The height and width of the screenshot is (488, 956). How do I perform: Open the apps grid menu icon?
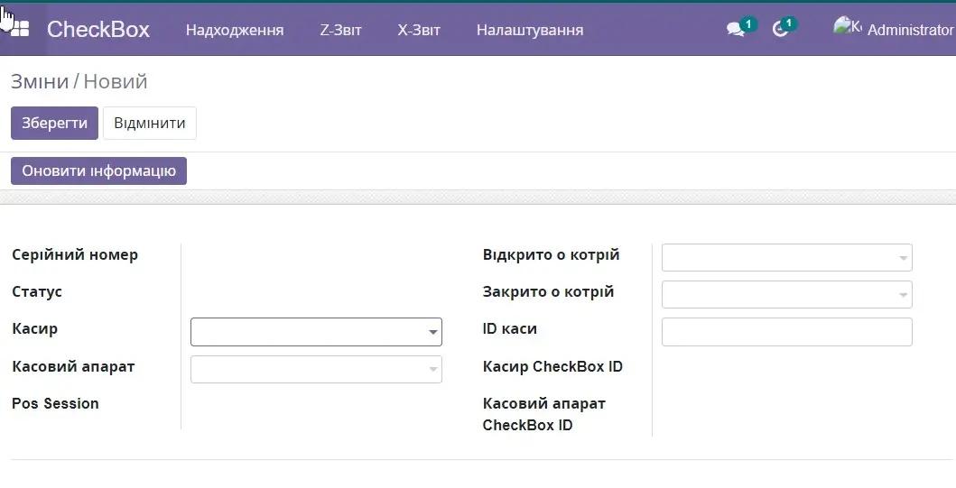18,29
